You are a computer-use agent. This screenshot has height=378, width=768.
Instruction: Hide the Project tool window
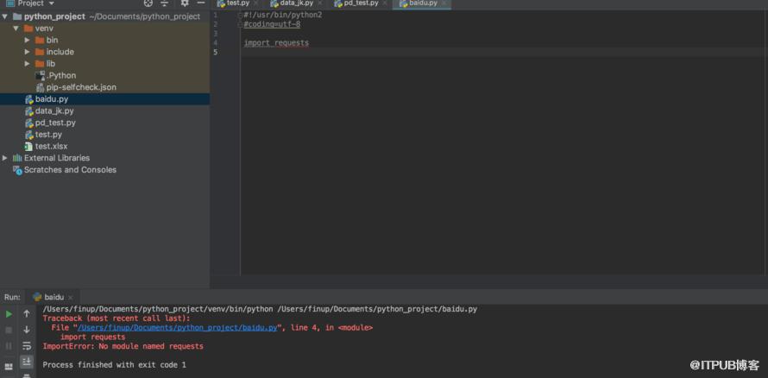coord(201,3)
